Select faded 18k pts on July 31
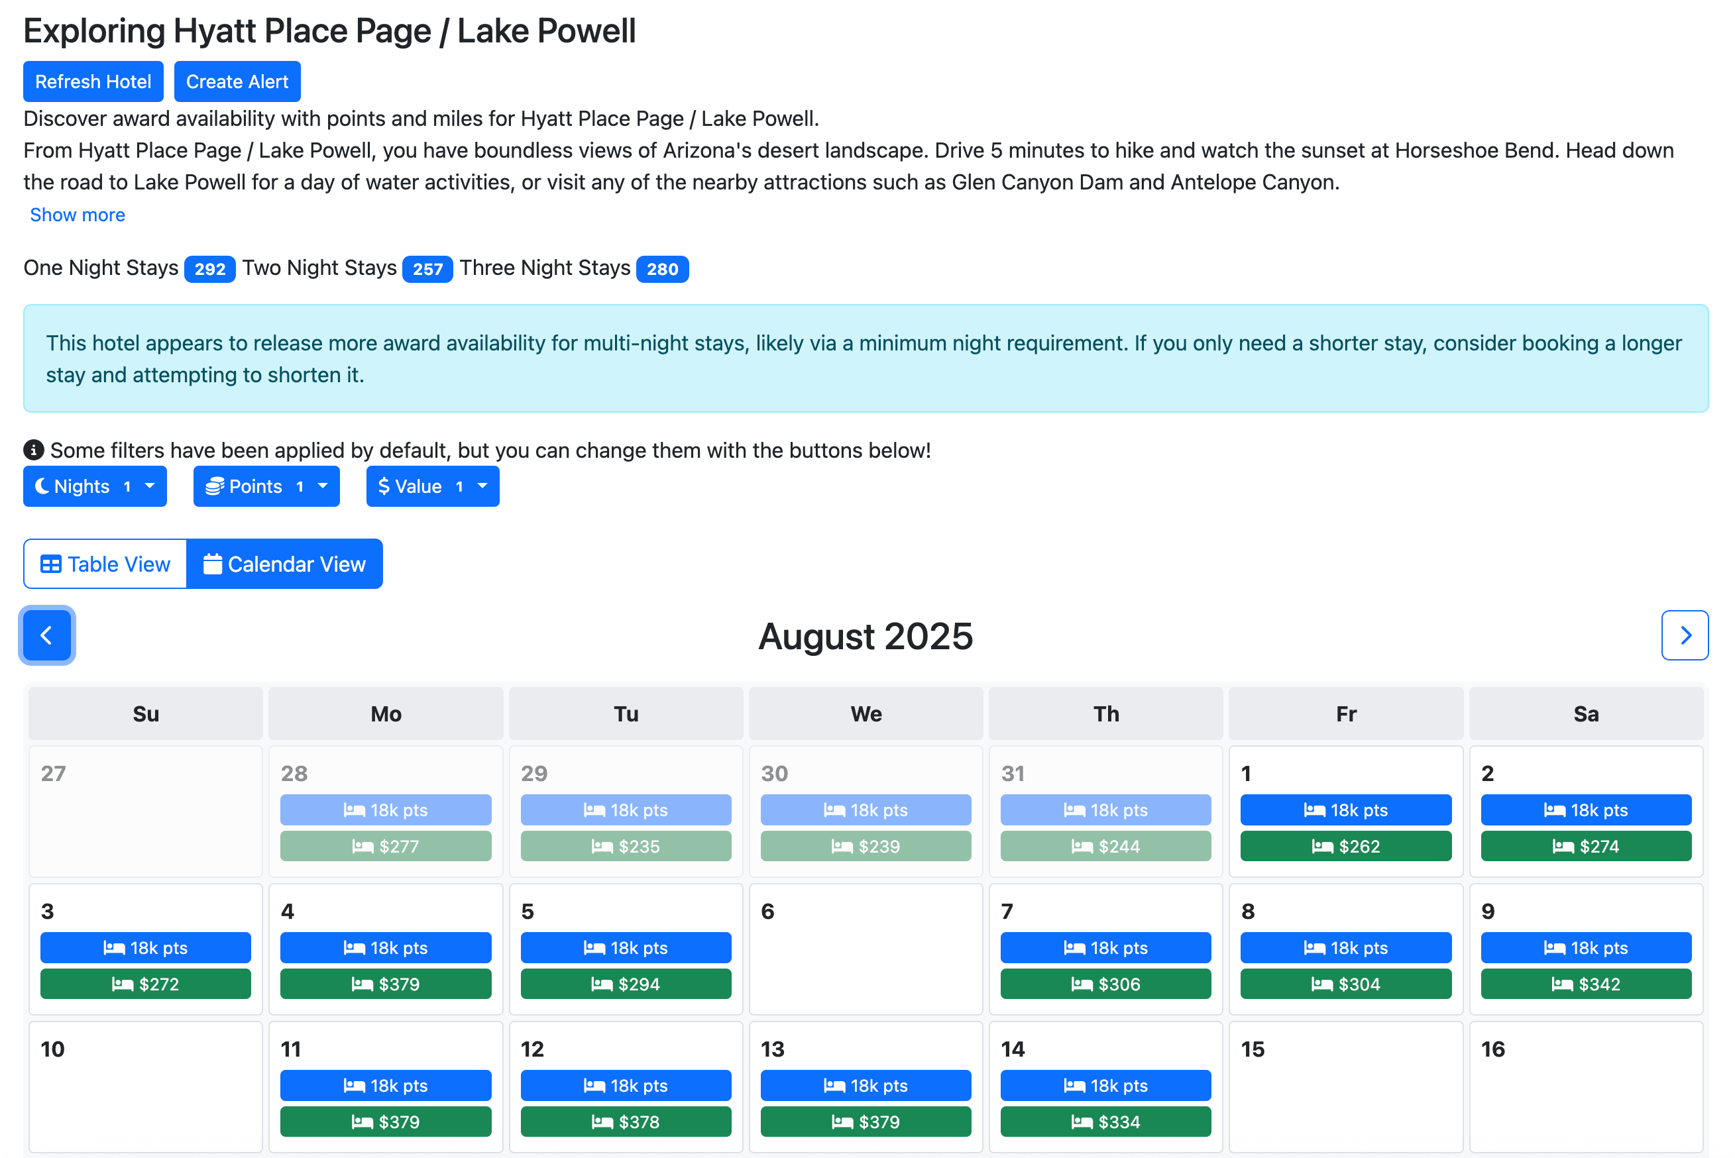The image size is (1735, 1158). 1105,810
